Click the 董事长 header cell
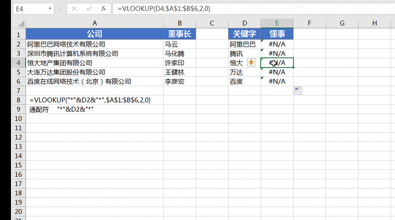This screenshot has height=220, width=395. [x=180, y=34]
